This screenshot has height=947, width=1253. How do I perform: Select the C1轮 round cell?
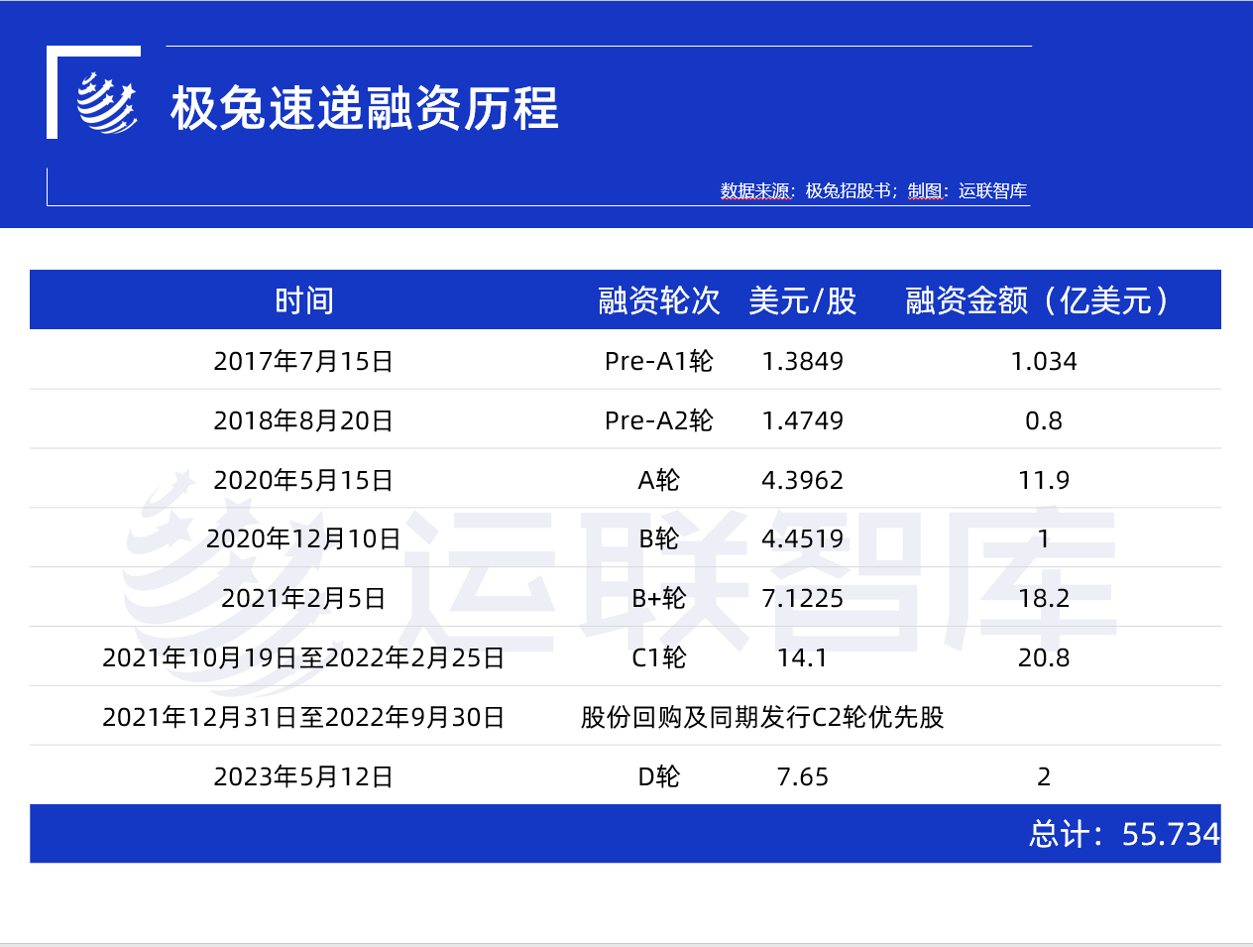pos(659,657)
